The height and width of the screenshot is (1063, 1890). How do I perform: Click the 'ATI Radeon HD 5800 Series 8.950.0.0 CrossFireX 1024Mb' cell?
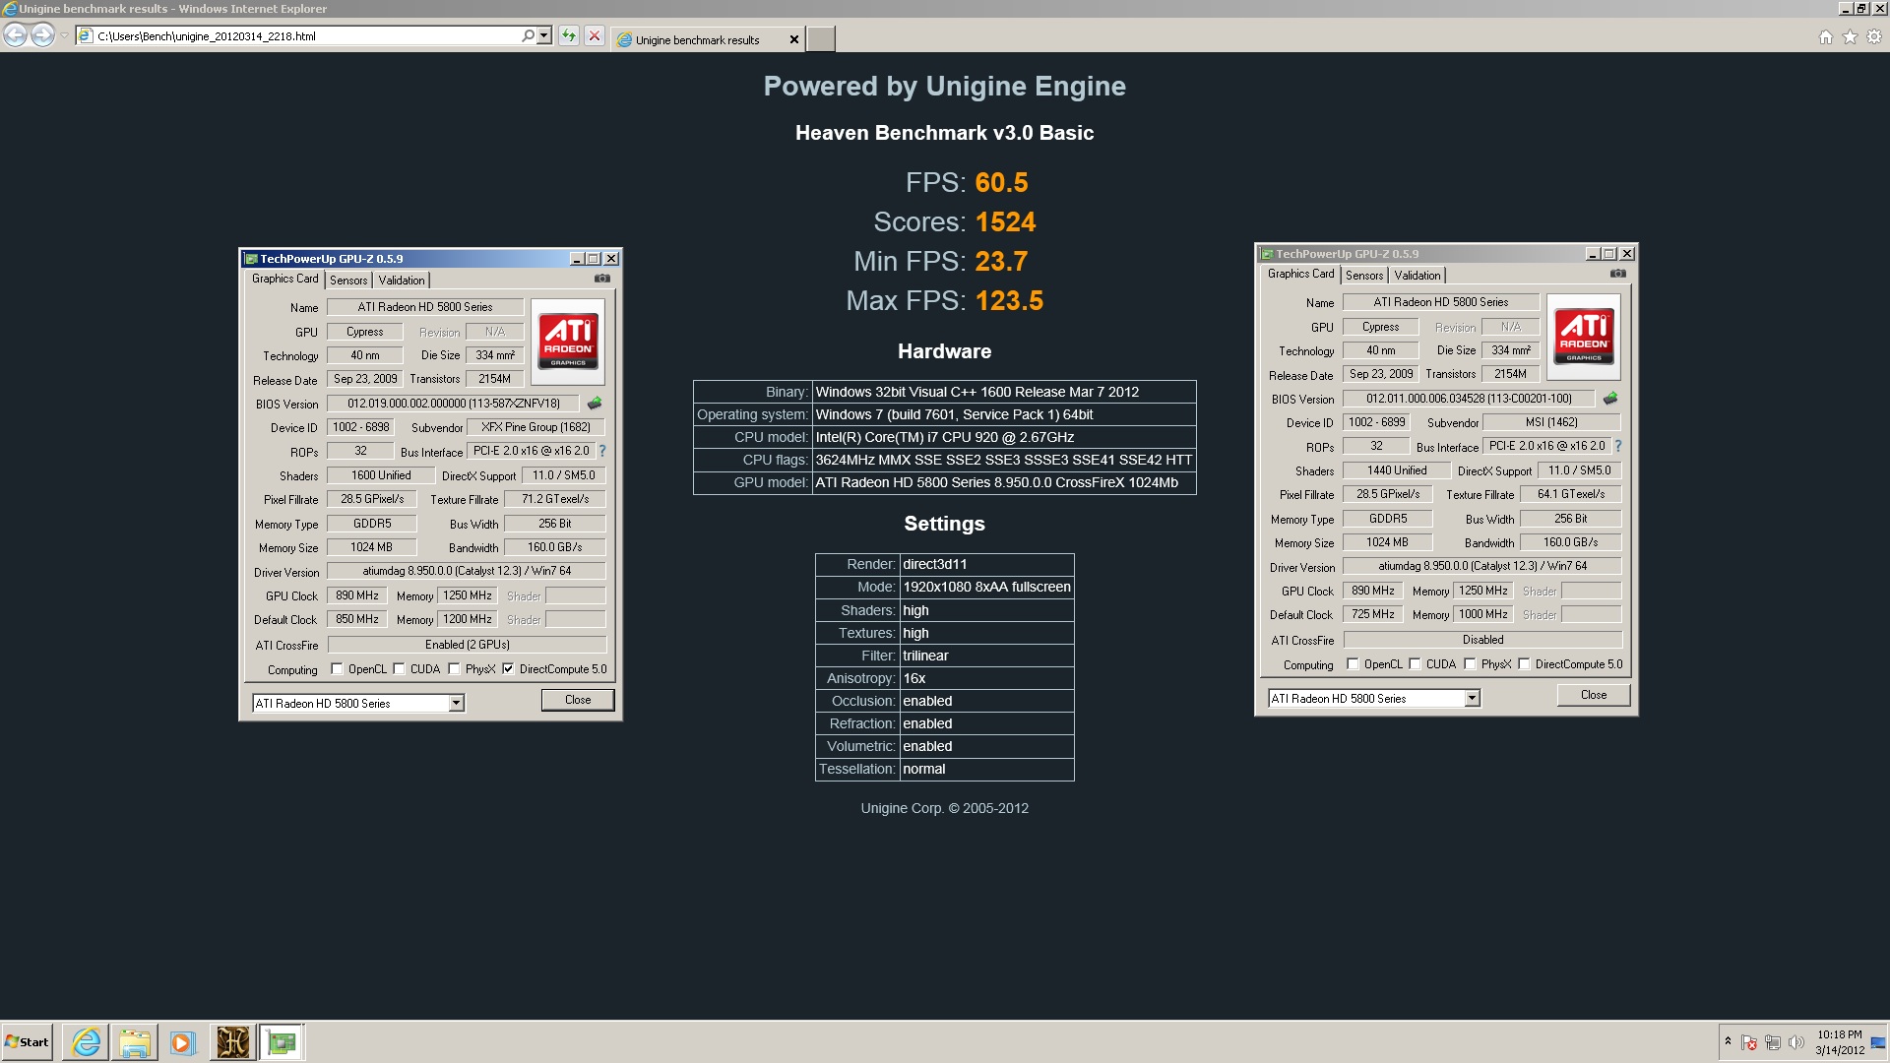pos(1004,482)
